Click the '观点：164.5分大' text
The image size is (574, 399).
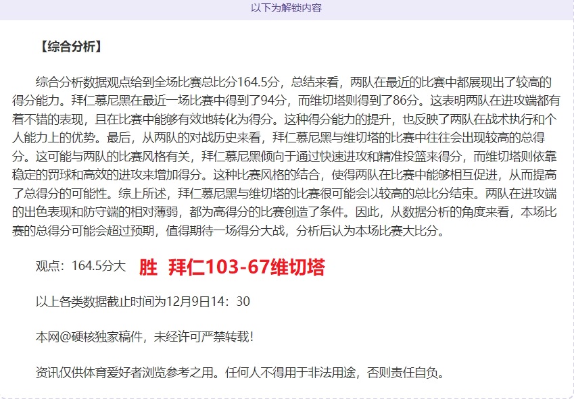[x=80, y=266]
